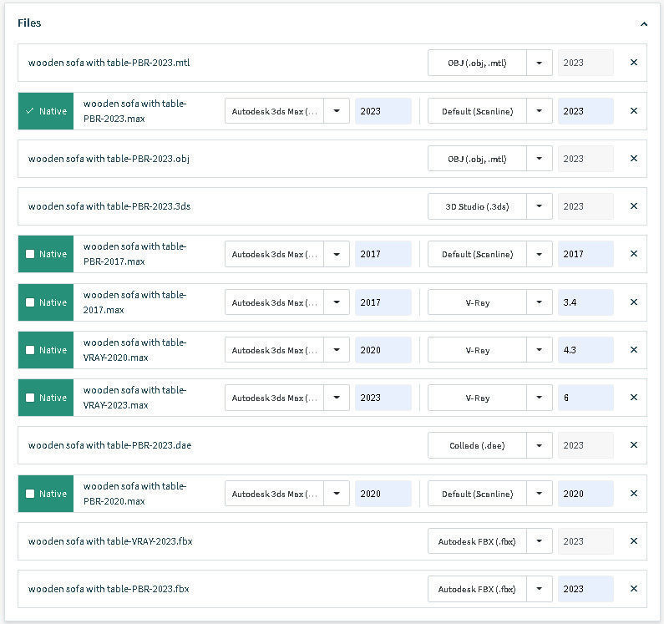This screenshot has height=624, width=664.
Task: Open the format dropdown for PBR-2023.mtl
Action: tap(540, 63)
